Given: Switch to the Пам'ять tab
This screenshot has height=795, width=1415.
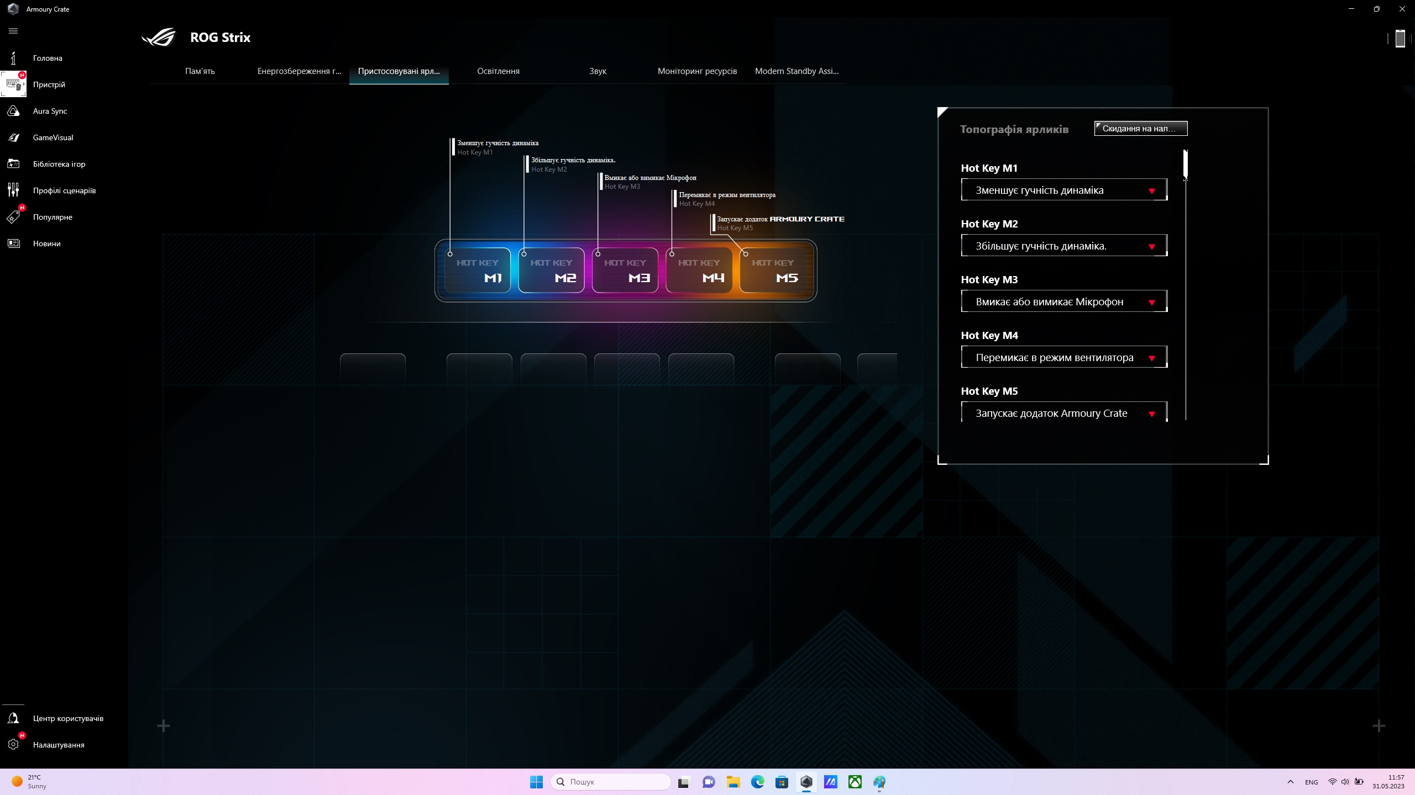Looking at the screenshot, I should [x=200, y=71].
